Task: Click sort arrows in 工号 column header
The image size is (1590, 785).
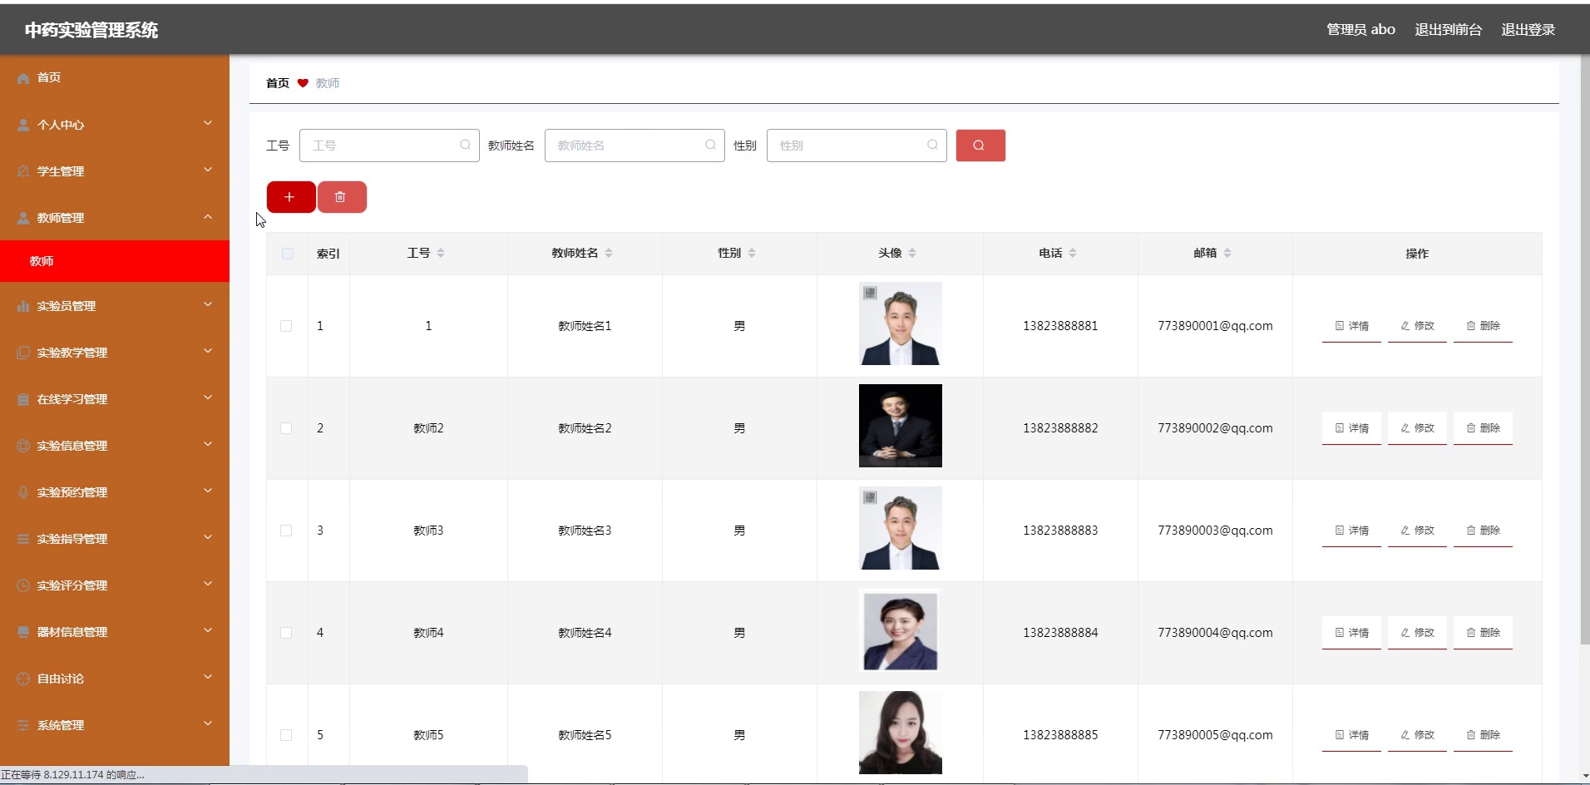Action: (441, 253)
